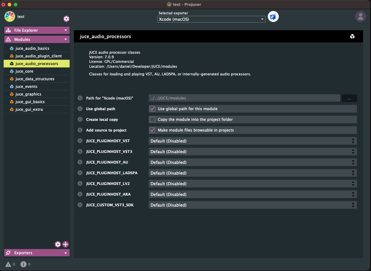Click the Projucer project logo icon
This screenshot has width=371, height=271.
click(10, 16)
